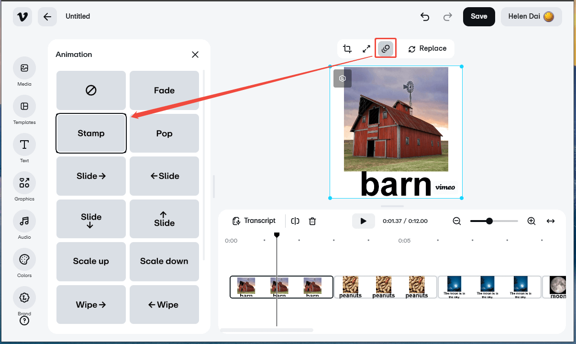576x344 pixels.
Task: Apply the Stamp animation
Action: pyautogui.click(x=91, y=133)
